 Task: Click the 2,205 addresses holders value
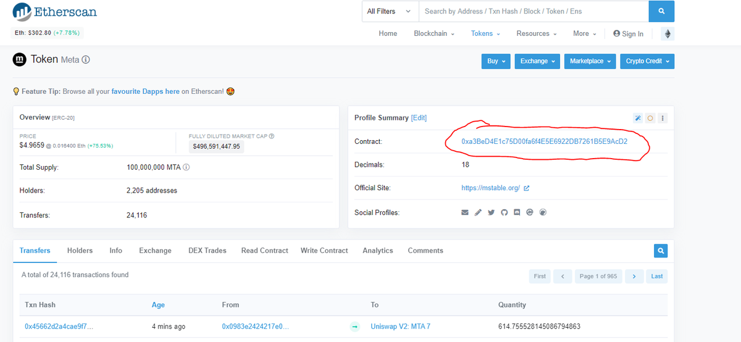(x=152, y=191)
